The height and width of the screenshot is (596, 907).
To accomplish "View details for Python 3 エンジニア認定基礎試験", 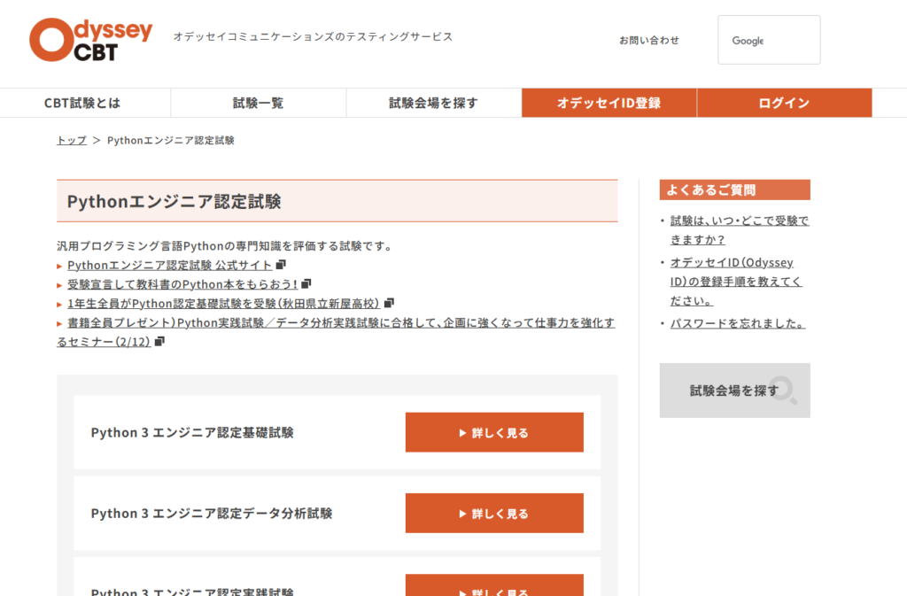I will click(x=494, y=432).
